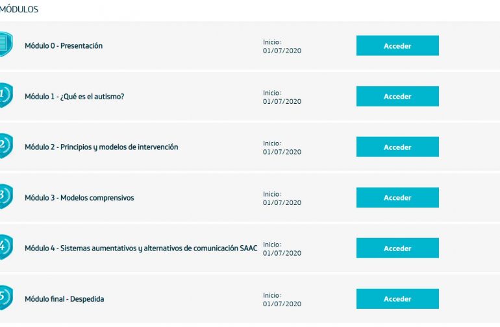Click the number 1 shield badge icon
Viewport: 500px width, 327px height.
point(6,95)
